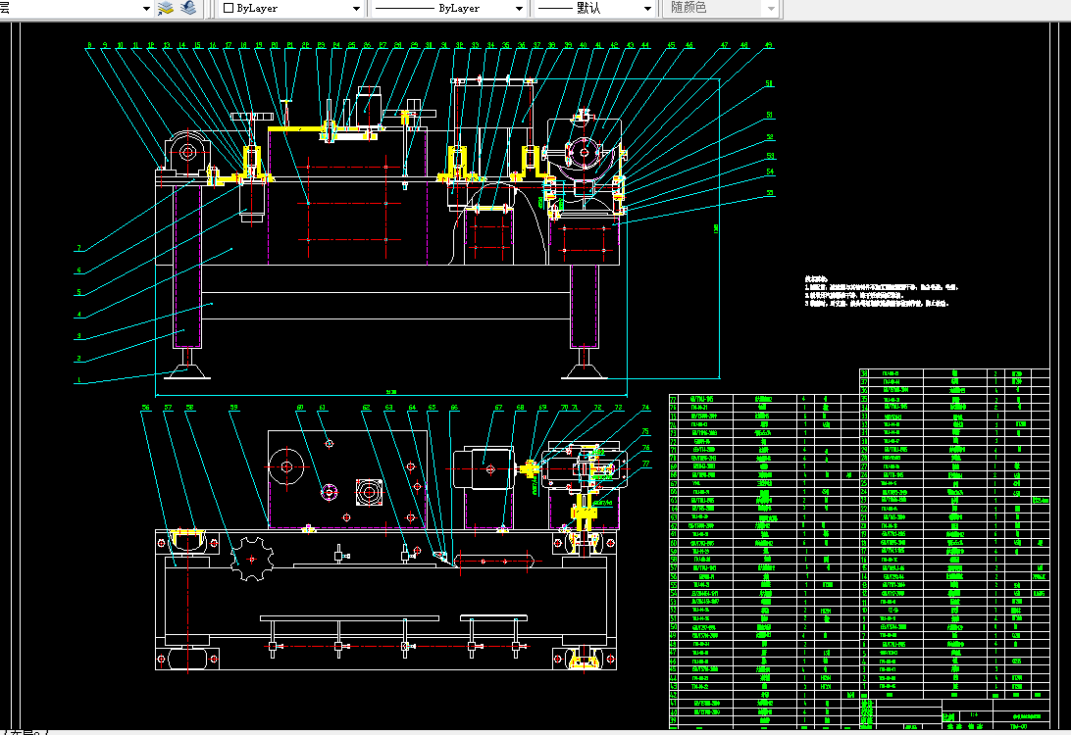The height and width of the screenshot is (735, 1071).
Task: Click the Layer Previous icon
Action: tap(188, 8)
